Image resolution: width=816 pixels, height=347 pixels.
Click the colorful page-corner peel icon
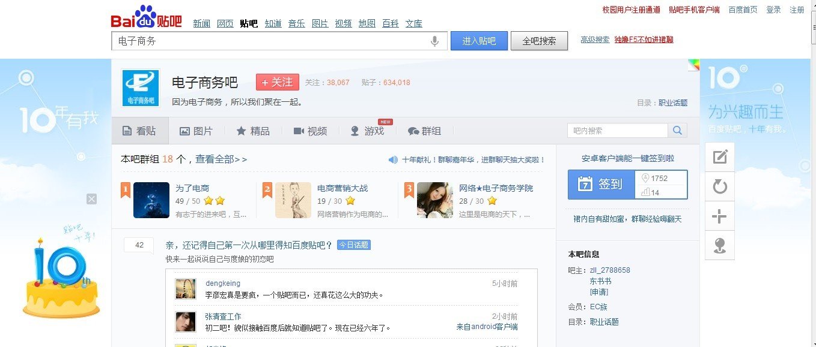pos(694,65)
